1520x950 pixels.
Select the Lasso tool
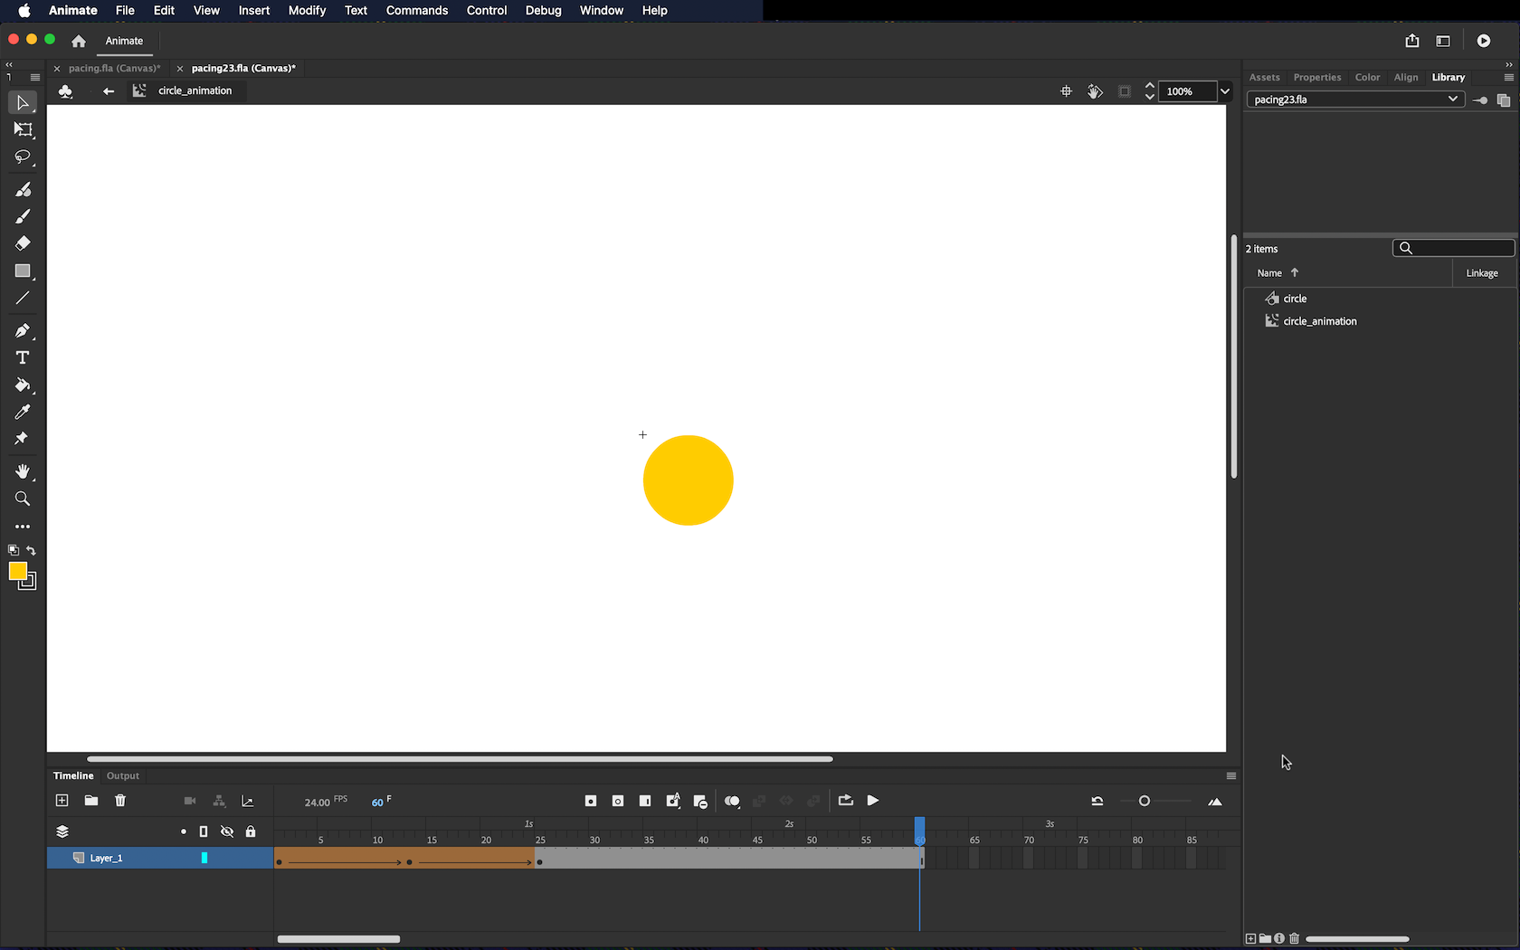pos(23,157)
